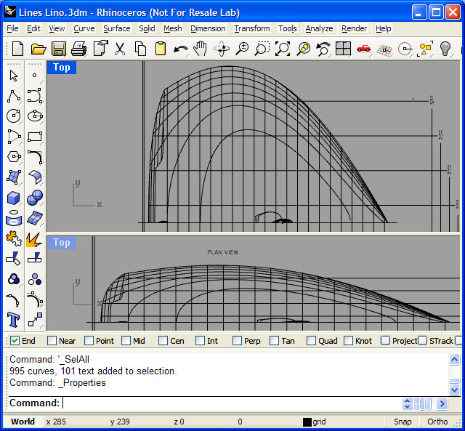Click the red car Right View icon
The height and width of the screenshot is (431, 465).
pos(363,49)
